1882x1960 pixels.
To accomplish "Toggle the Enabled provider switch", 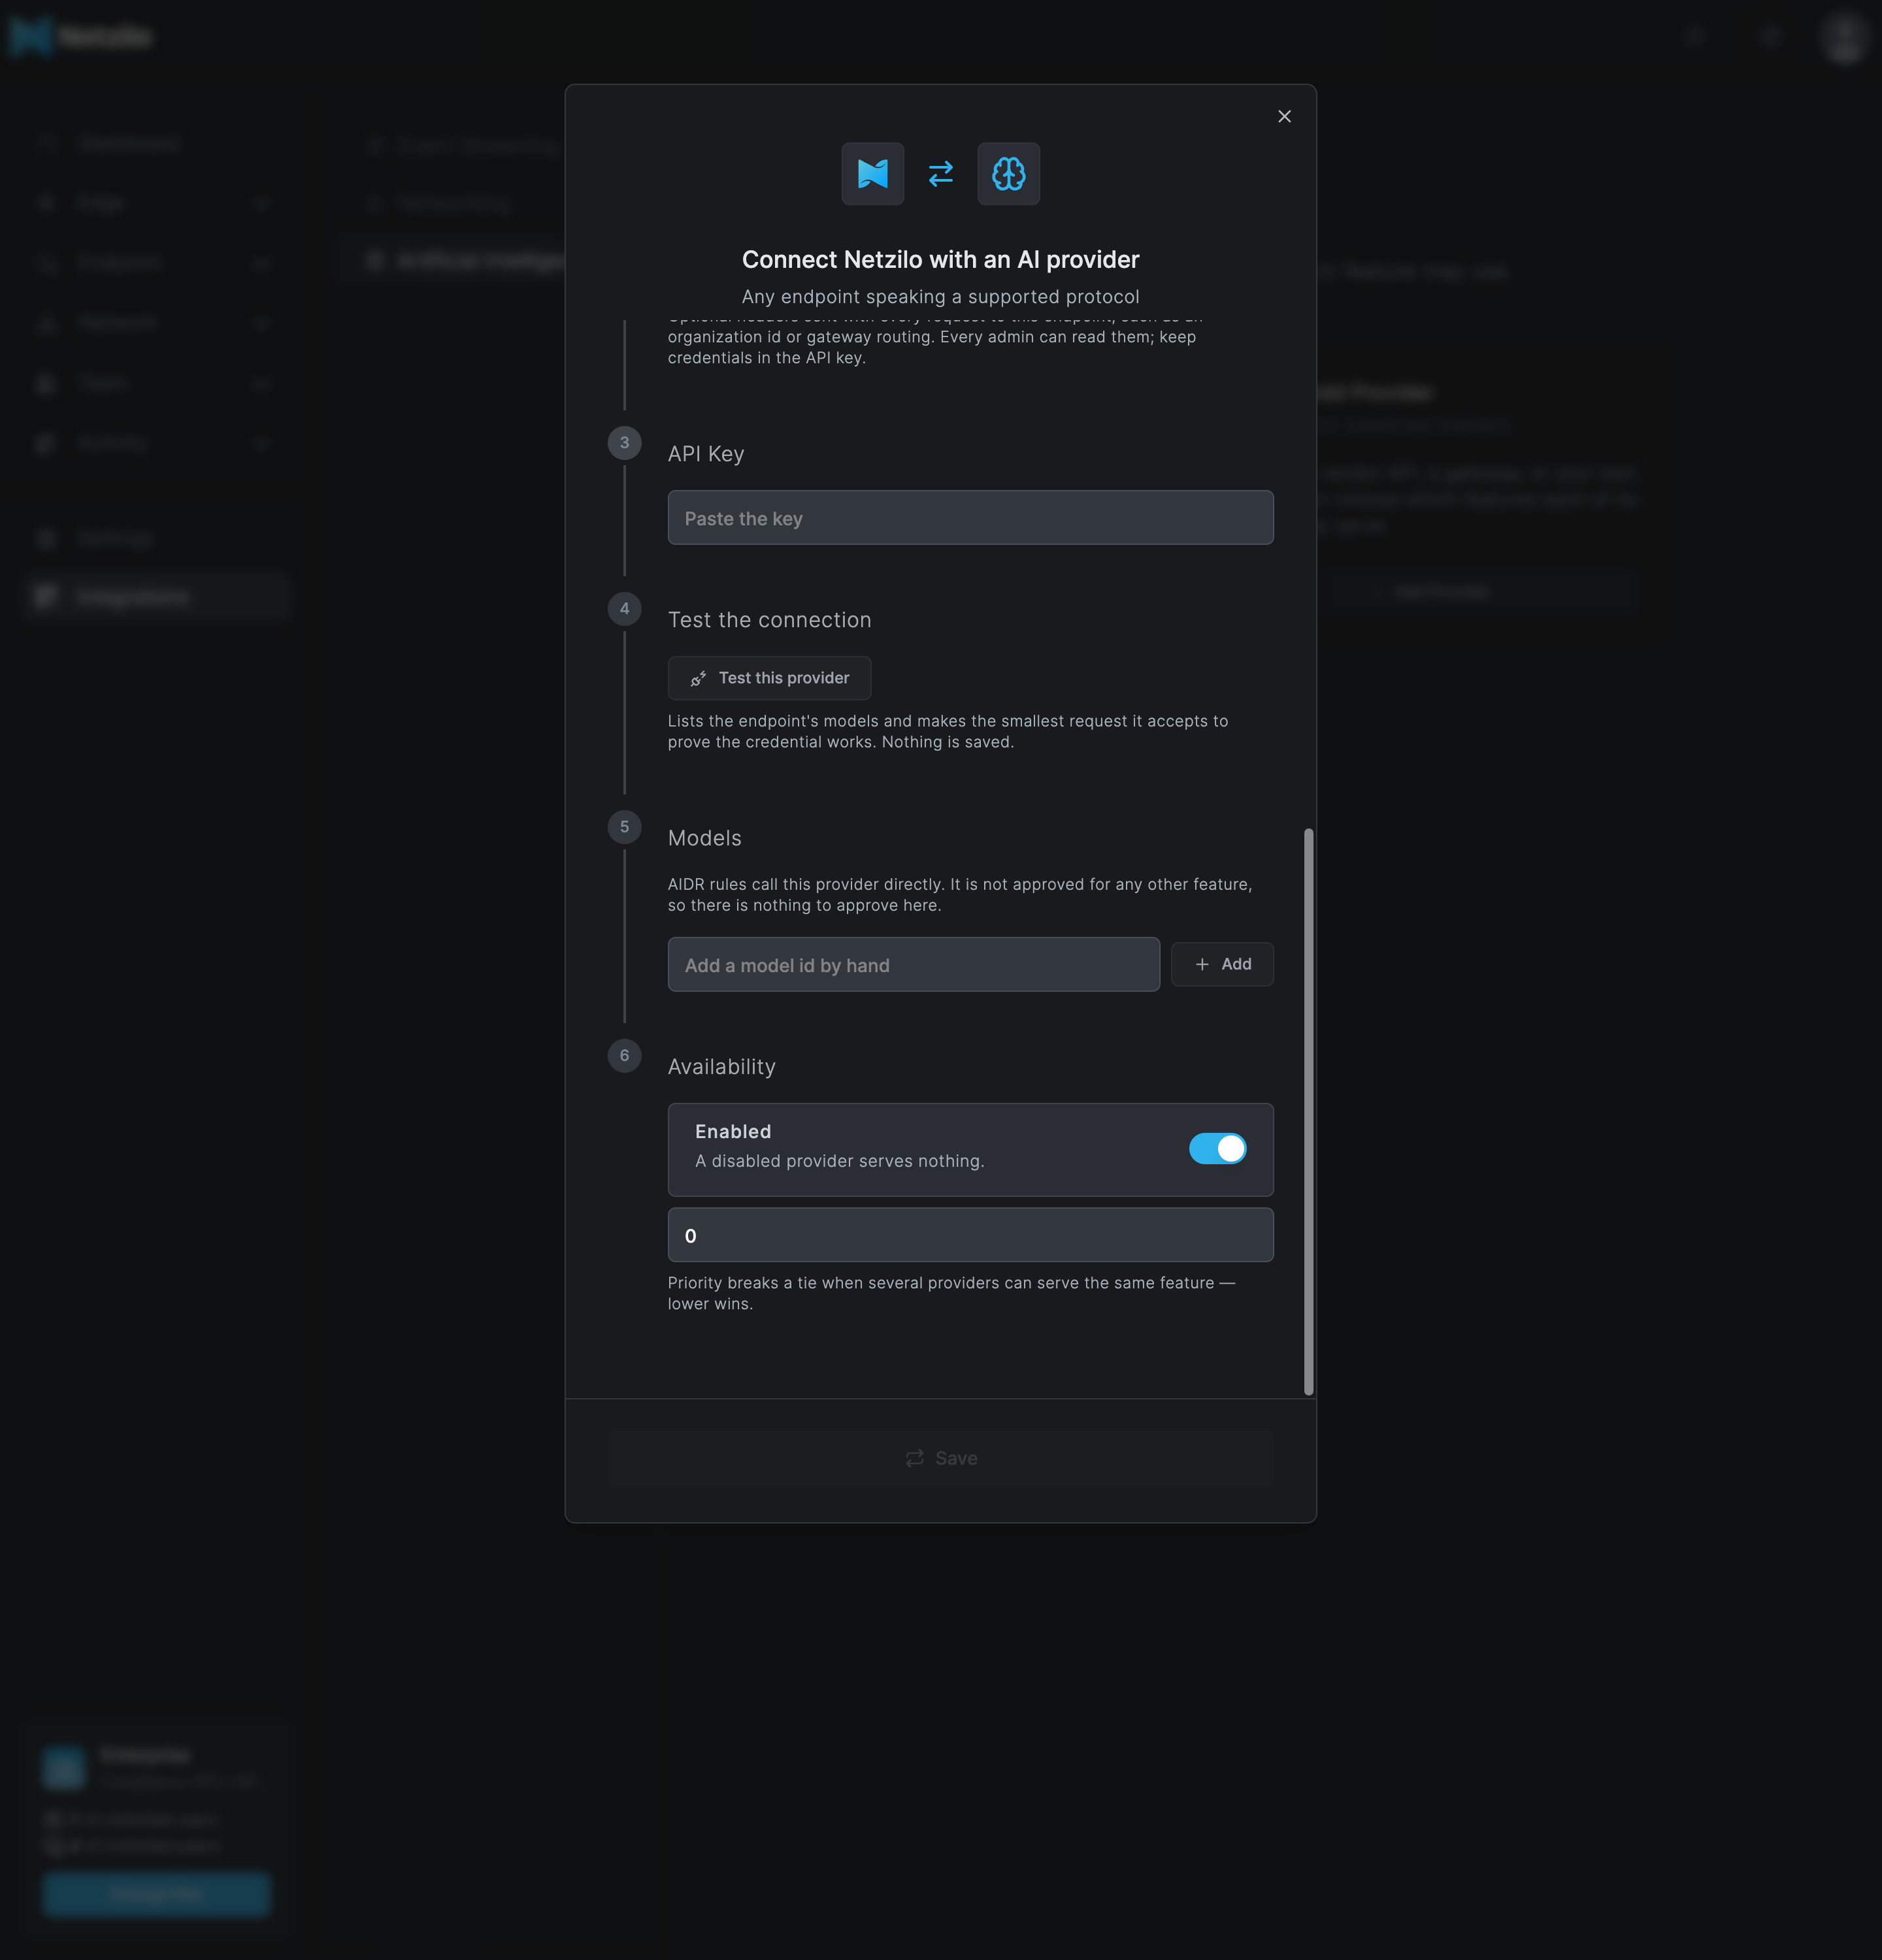I will click(x=1217, y=1149).
